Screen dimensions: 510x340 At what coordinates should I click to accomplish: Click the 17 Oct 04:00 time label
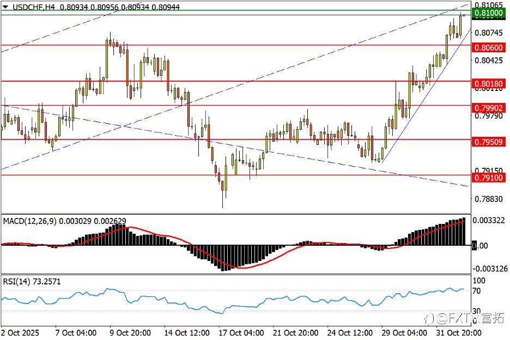241,333
